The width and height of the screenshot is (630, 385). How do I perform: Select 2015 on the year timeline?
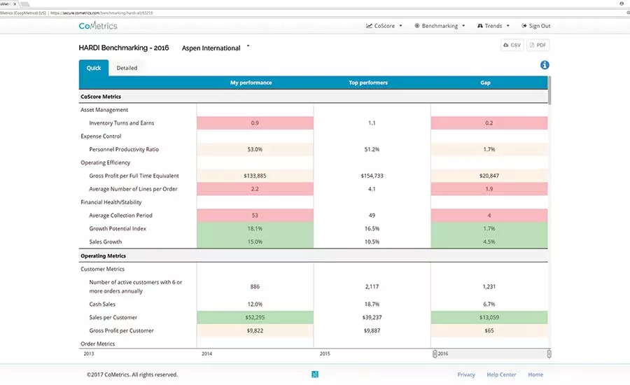tap(325, 353)
